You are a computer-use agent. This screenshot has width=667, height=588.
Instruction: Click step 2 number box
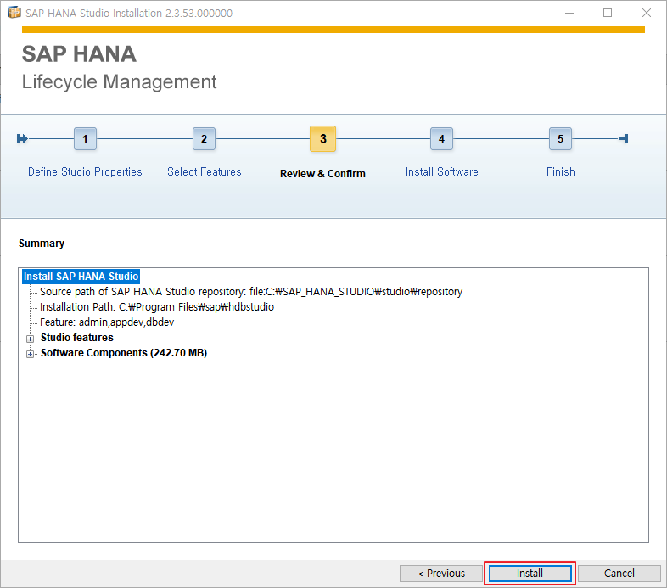click(x=204, y=138)
